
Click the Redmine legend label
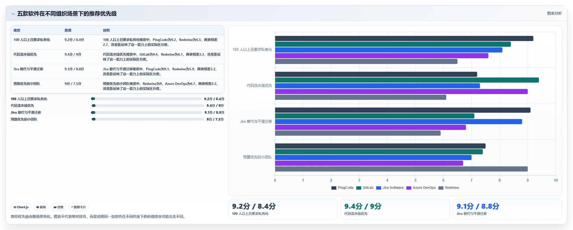pyautogui.click(x=452, y=188)
